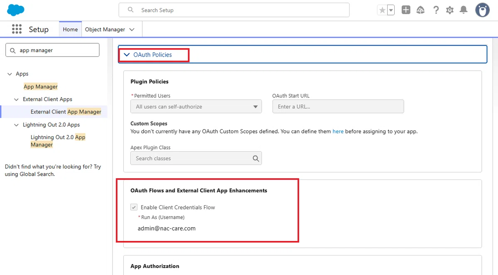The height and width of the screenshot is (275, 498).
Task: Open the Setup gear icon
Action: [450, 10]
